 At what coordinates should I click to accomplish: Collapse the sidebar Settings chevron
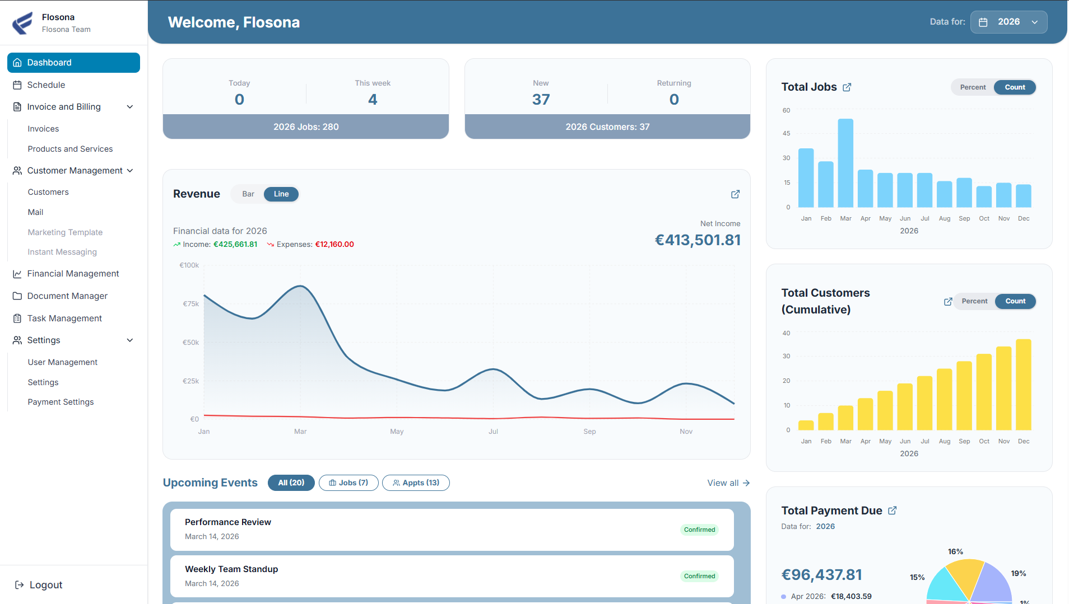(130, 340)
